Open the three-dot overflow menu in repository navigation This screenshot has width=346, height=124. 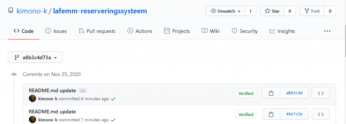tap(327, 31)
